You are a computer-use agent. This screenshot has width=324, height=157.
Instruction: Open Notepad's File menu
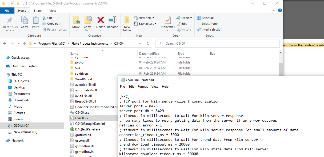(122, 87)
